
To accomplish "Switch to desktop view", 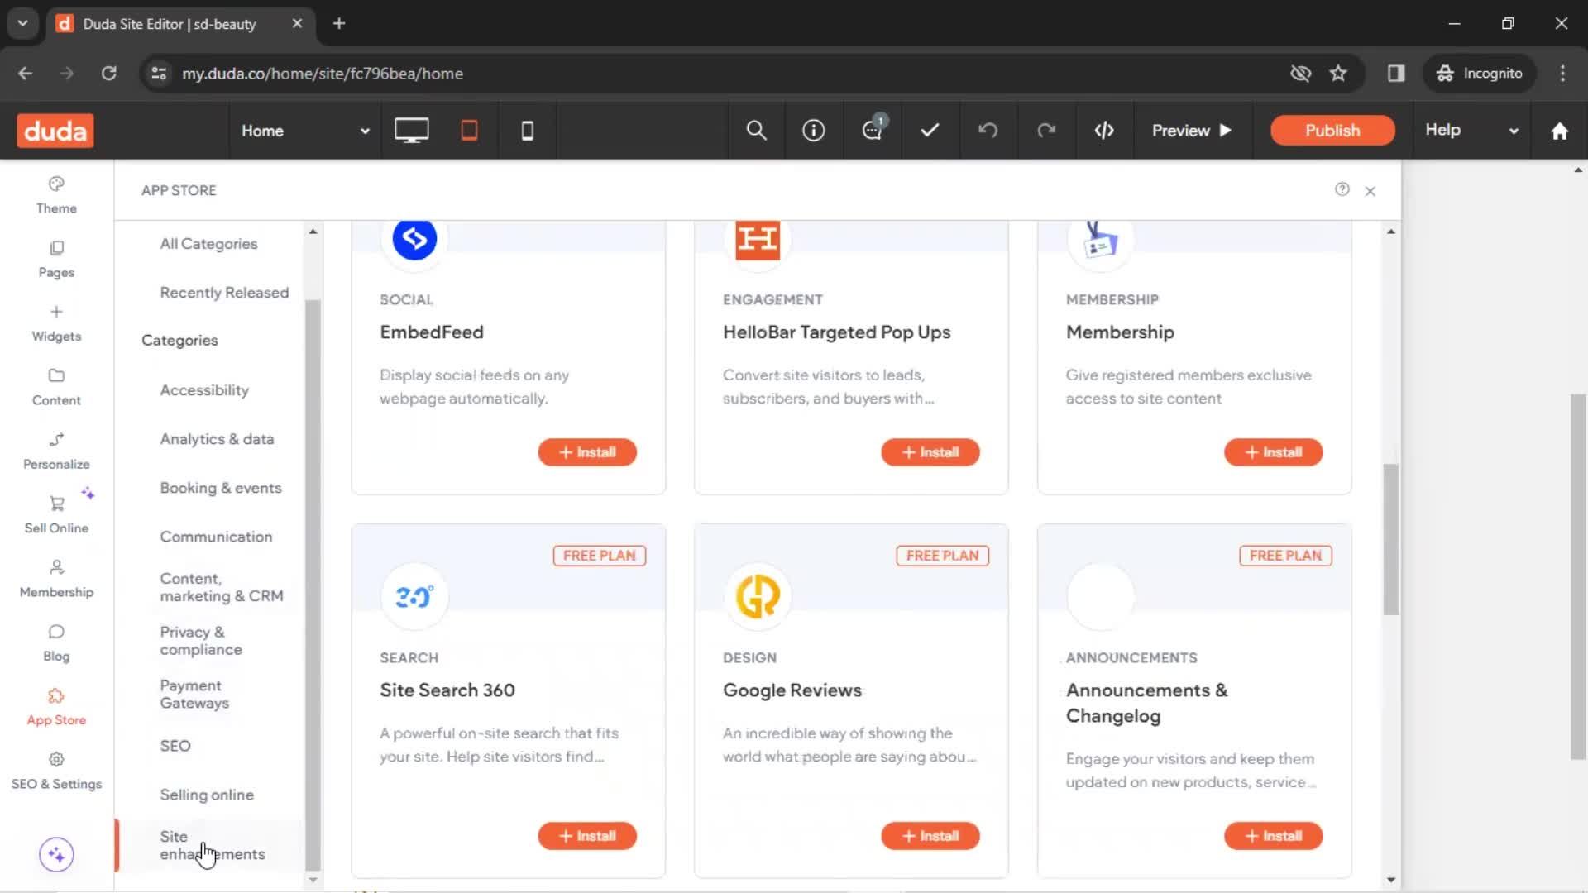I will click(x=411, y=131).
